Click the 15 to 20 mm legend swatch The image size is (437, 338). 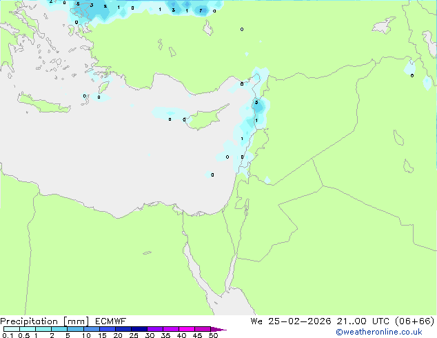pyautogui.click(x=108, y=329)
